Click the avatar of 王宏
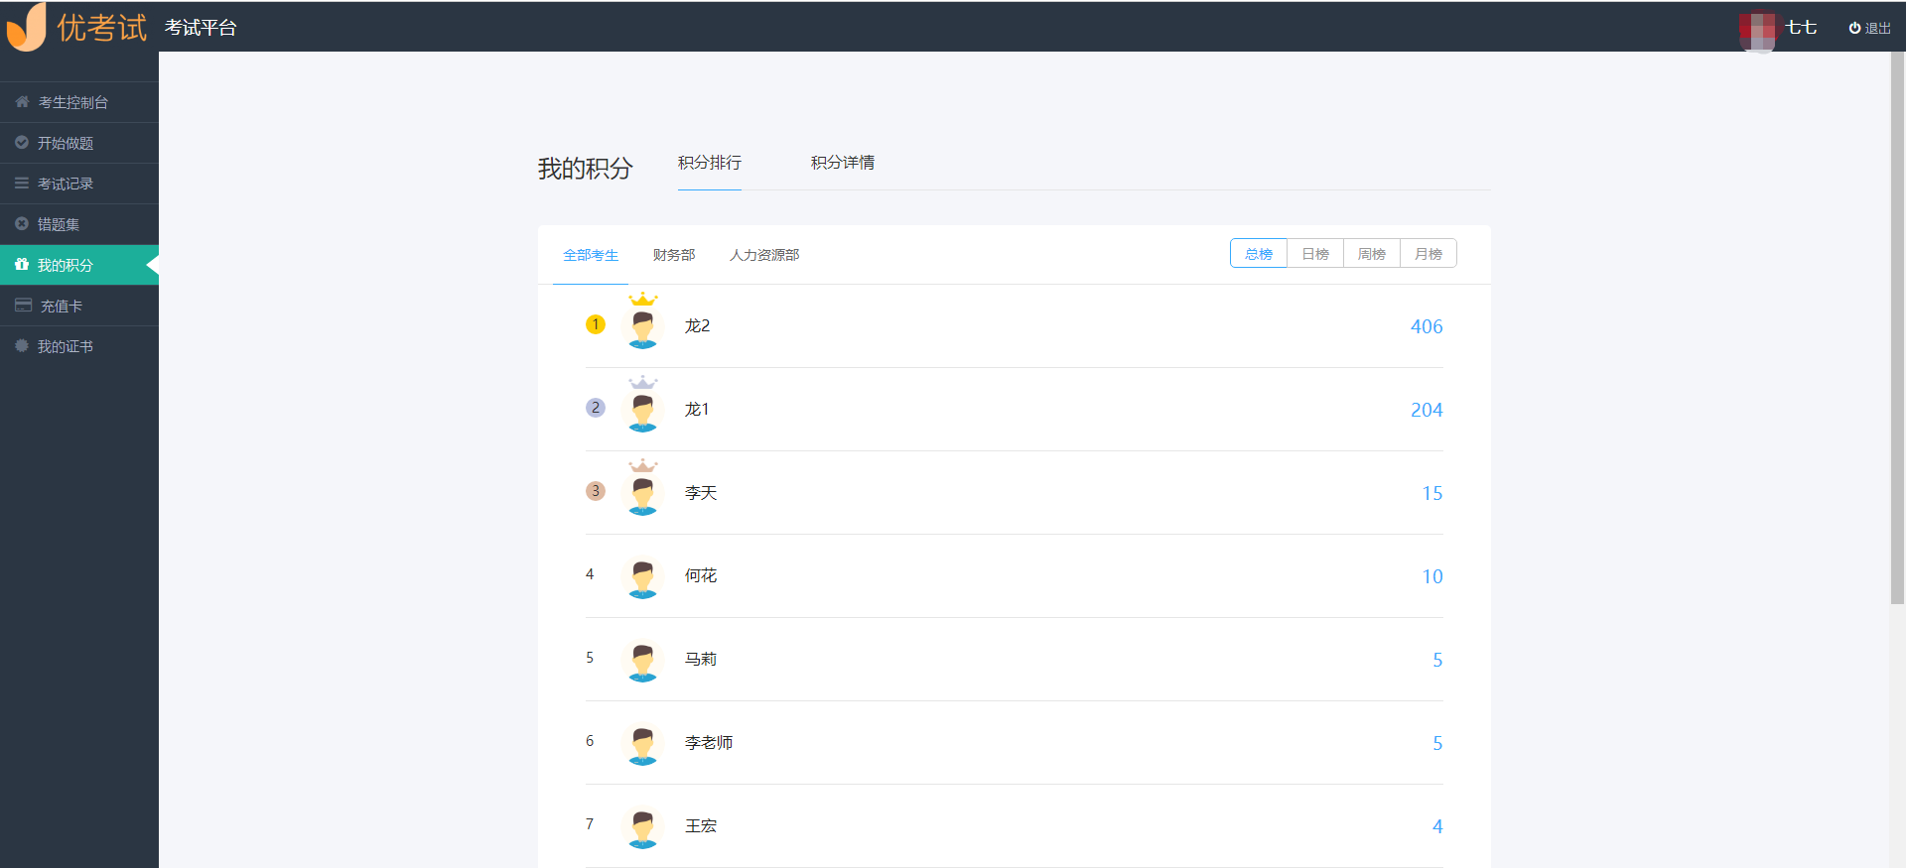The height and width of the screenshot is (868, 1906). (x=643, y=828)
